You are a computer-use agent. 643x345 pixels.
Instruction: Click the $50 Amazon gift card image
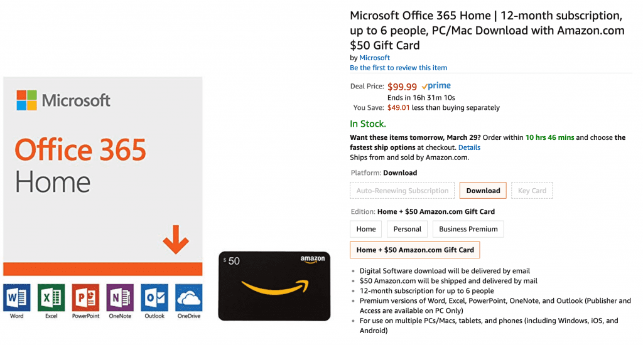click(x=274, y=286)
